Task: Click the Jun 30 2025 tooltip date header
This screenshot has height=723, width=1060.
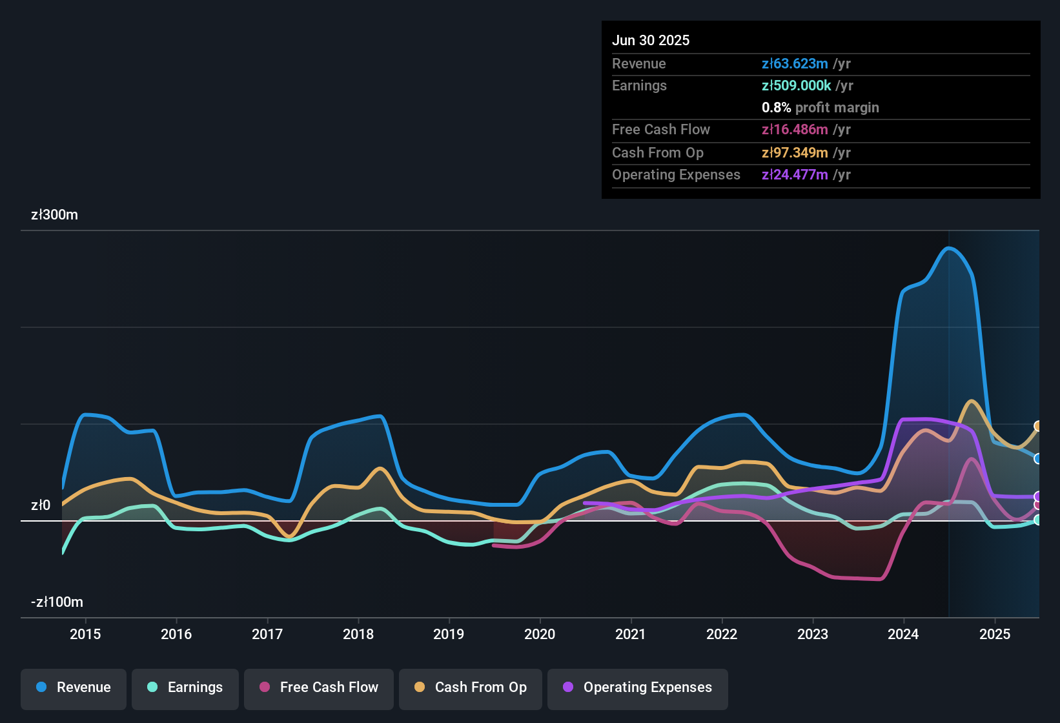Action: tap(651, 41)
